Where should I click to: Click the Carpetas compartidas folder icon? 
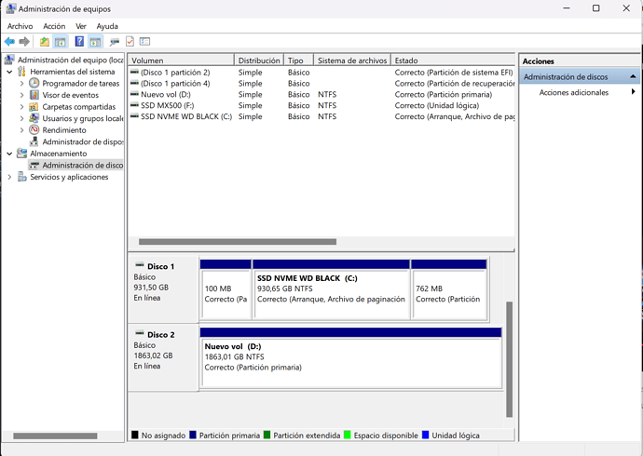pos(34,107)
